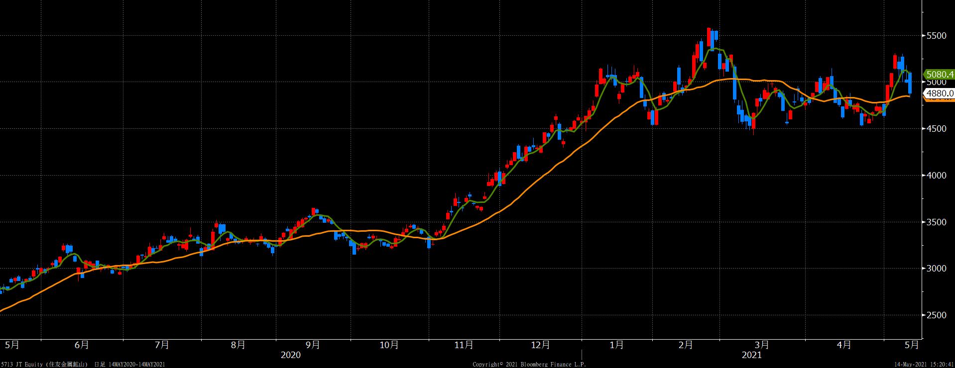Viewport: 955px width, 368px height.
Task: Click the 3500 price axis label
Action: coord(937,222)
